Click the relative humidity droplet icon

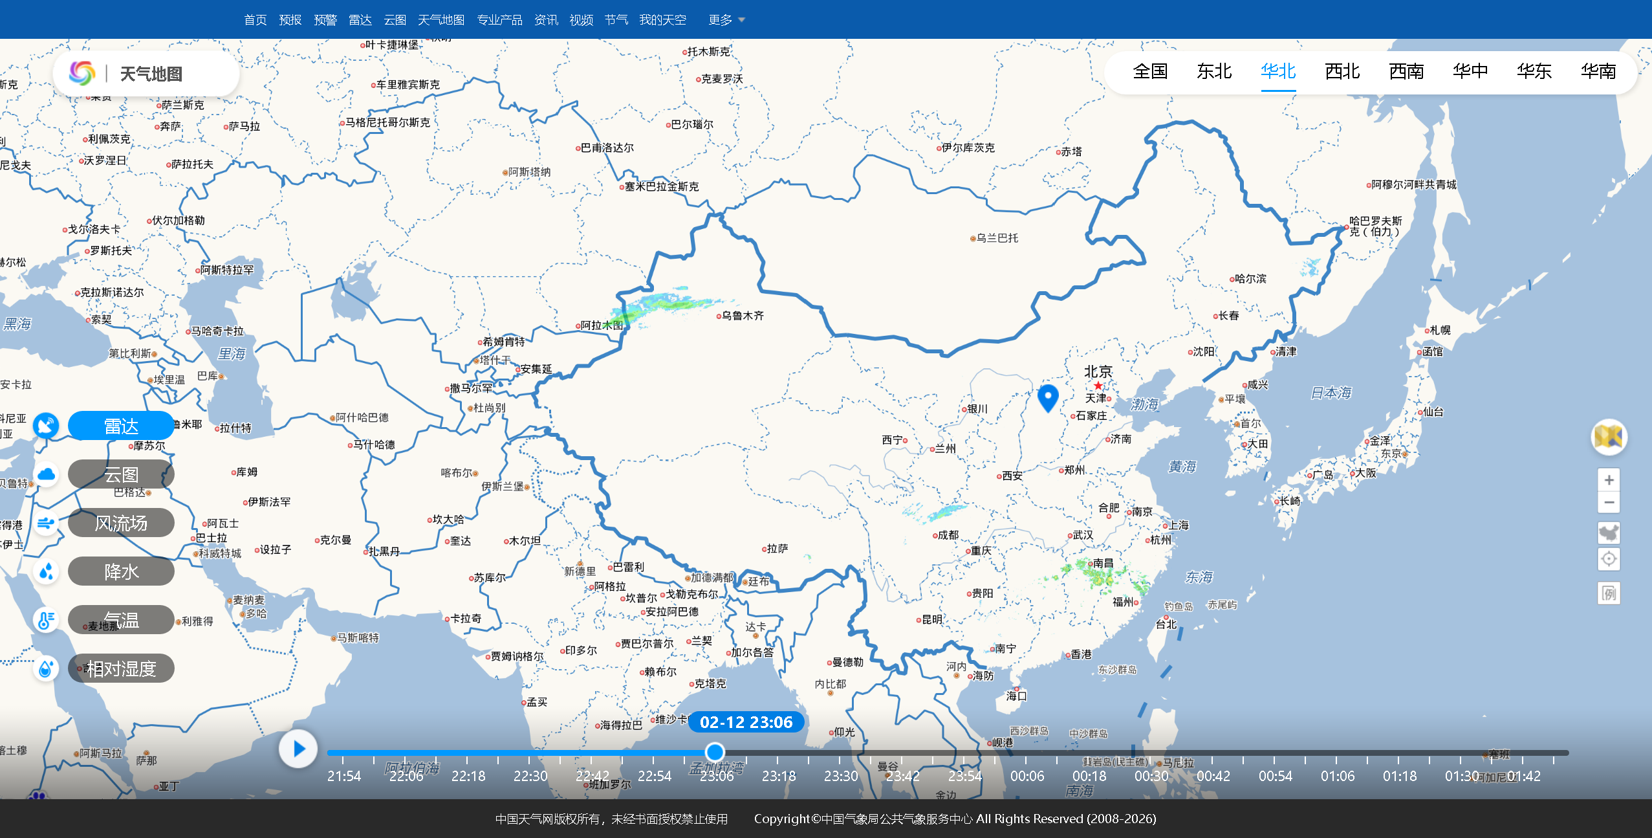pos(46,668)
